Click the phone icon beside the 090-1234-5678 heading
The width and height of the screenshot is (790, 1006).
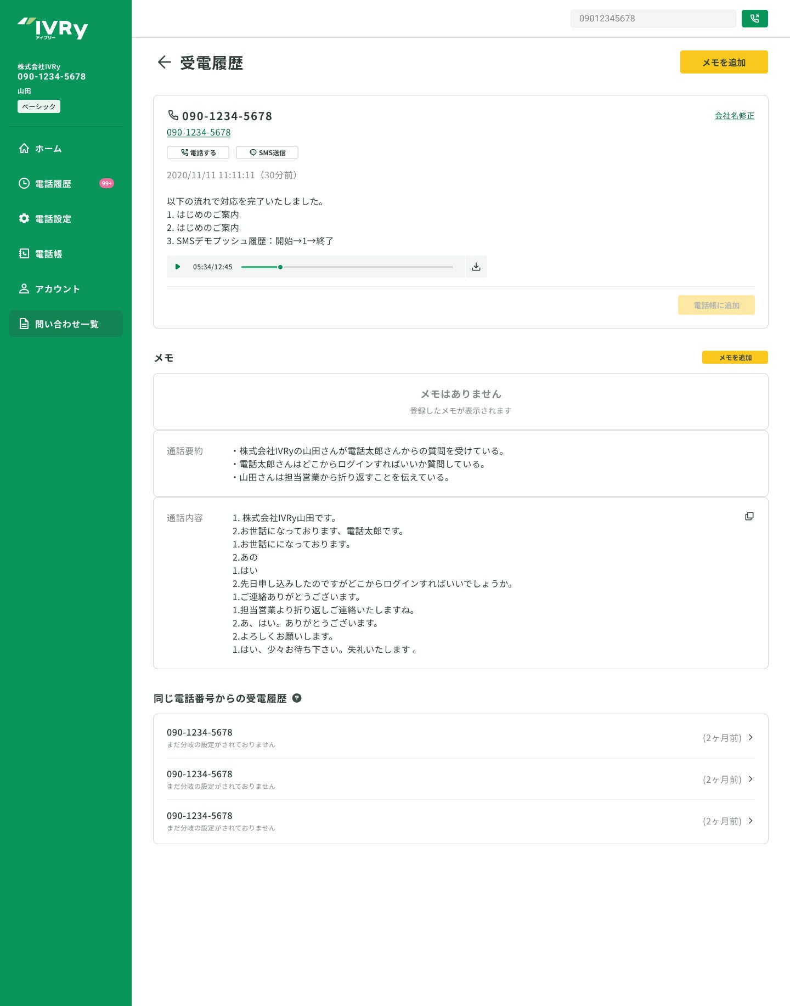173,115
